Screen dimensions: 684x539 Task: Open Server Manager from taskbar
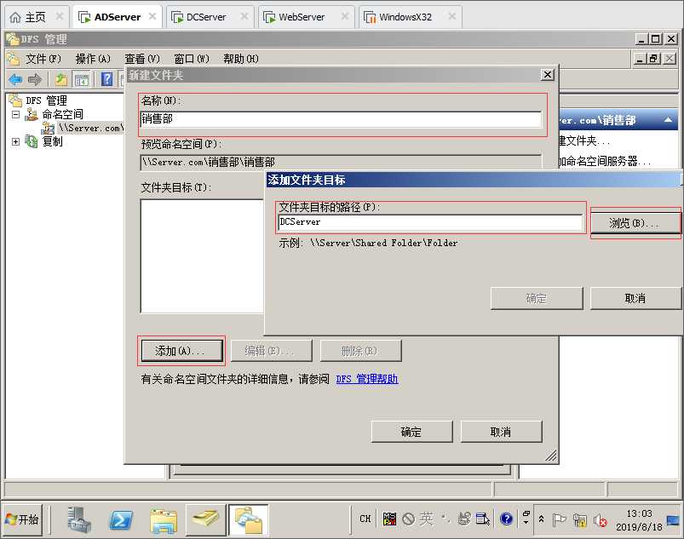coord(78,519)
